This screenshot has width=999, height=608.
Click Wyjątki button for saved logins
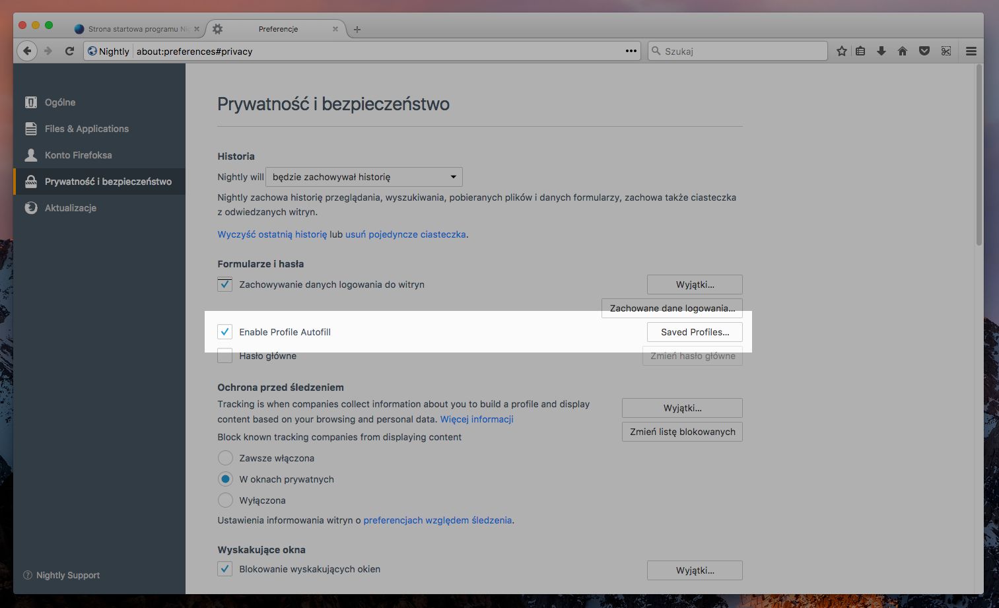[695, 285]
